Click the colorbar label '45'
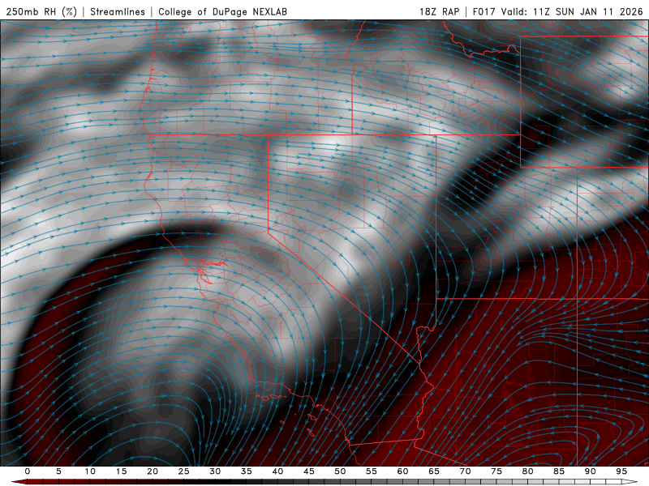This screenshot has height=486, width=649. tap(309, 471)
